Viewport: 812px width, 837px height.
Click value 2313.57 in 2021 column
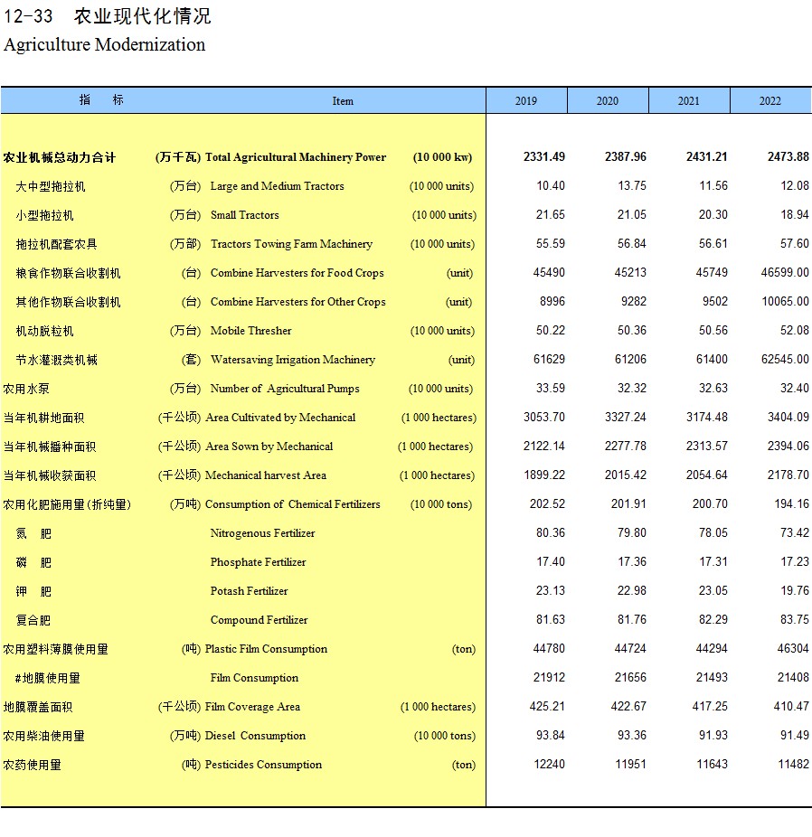pyautogui.click(x=707, y=446)
